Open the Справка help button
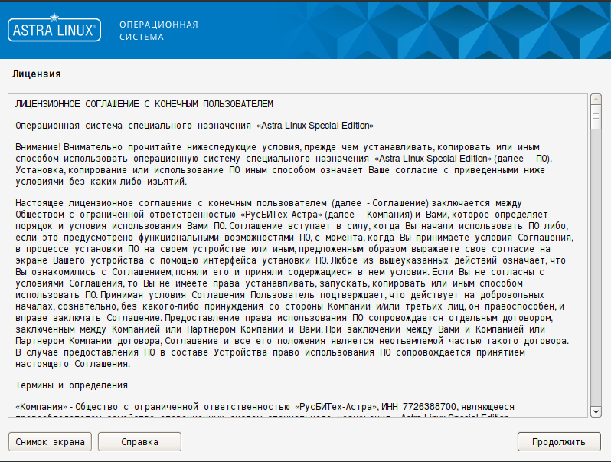This screenshot has height=462, width=611. [139, 442]
